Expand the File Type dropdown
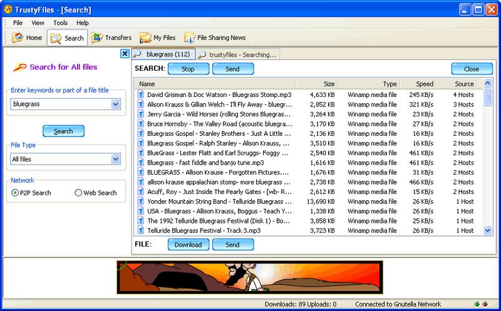This screenshot has width=501, height=311. point(115,159)
